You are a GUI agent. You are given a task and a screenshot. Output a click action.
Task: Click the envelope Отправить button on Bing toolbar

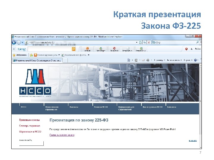click(127, 49)
